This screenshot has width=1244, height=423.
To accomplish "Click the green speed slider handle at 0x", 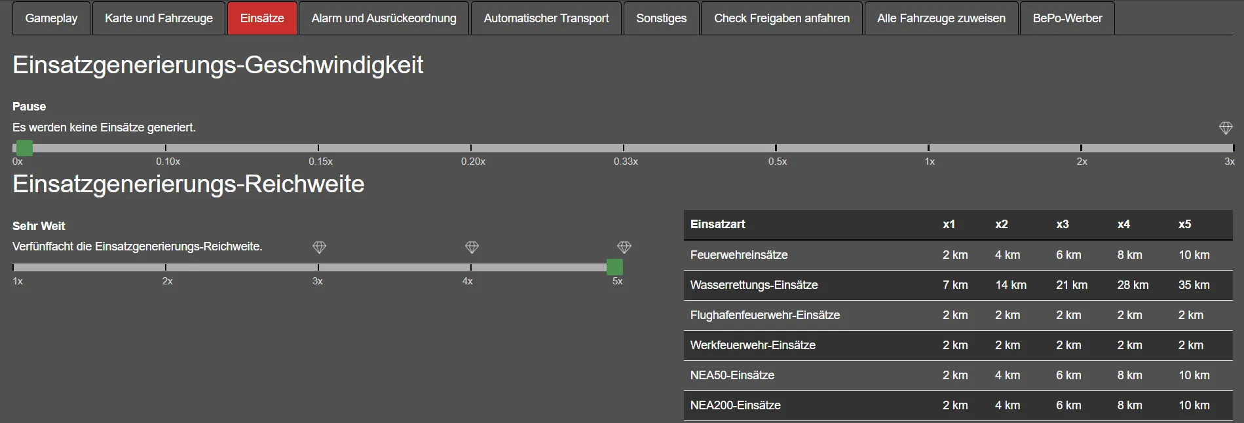I will pos(24,148).
